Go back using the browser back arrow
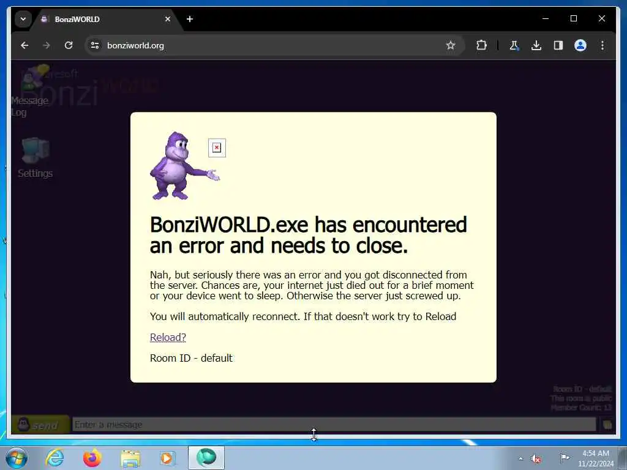Viewport: 627px width, 470px height. tap(24, 45)
